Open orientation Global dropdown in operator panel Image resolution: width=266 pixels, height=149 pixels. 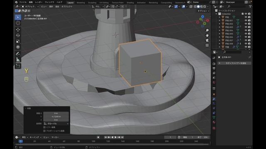tap(56, 124)
